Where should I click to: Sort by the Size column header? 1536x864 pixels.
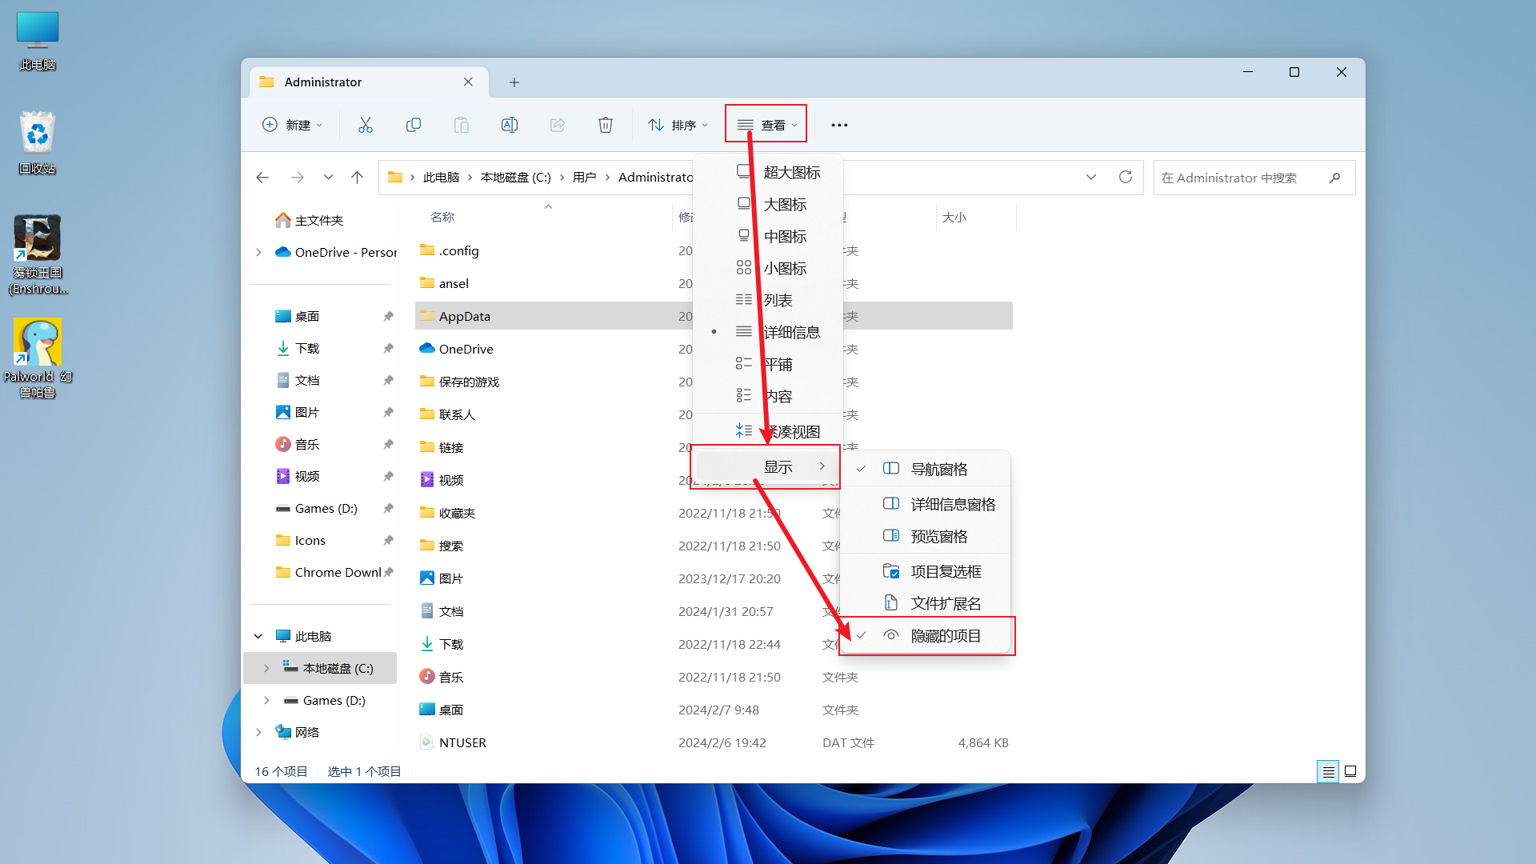(x=954, y=218)
